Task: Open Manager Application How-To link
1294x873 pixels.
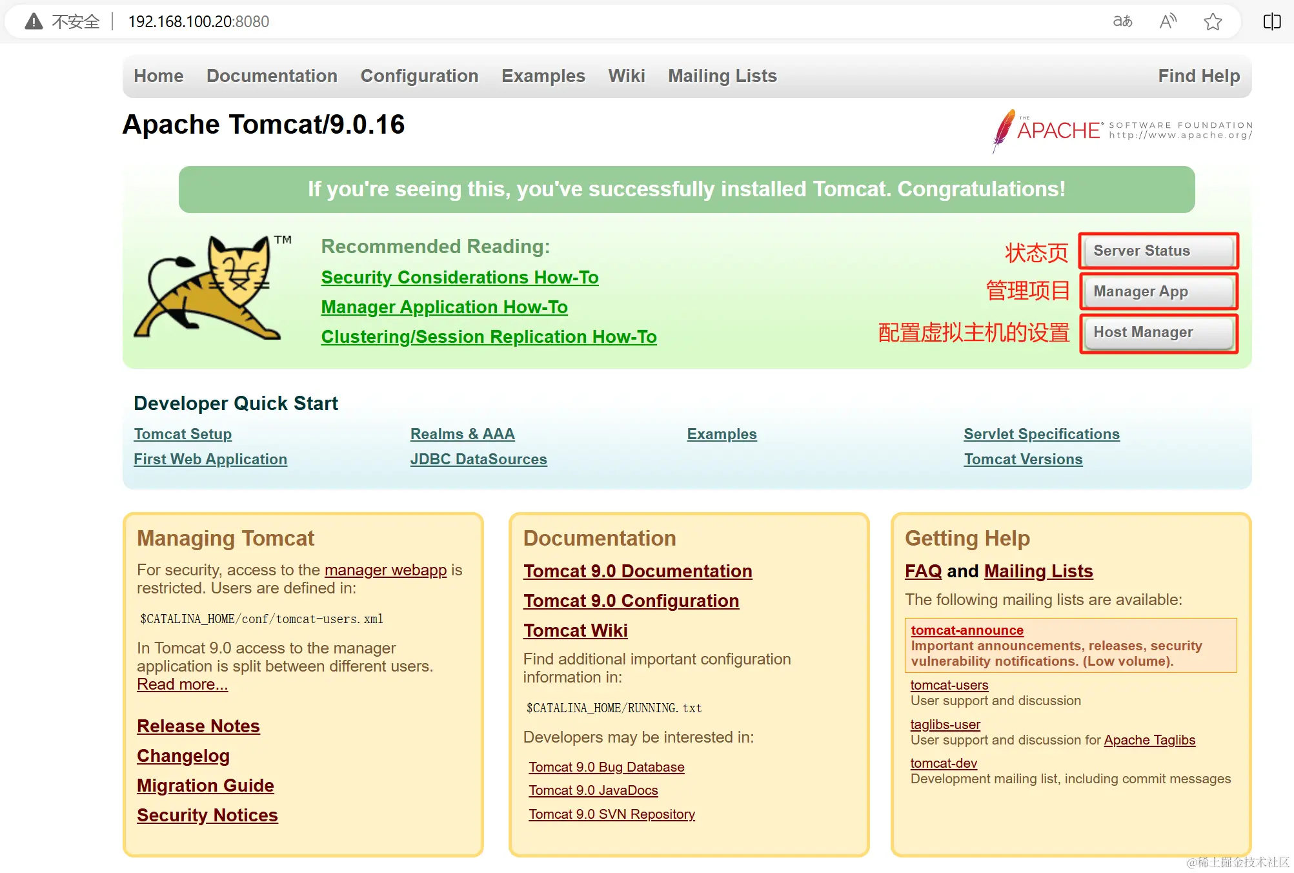Action: coord(445,307)
